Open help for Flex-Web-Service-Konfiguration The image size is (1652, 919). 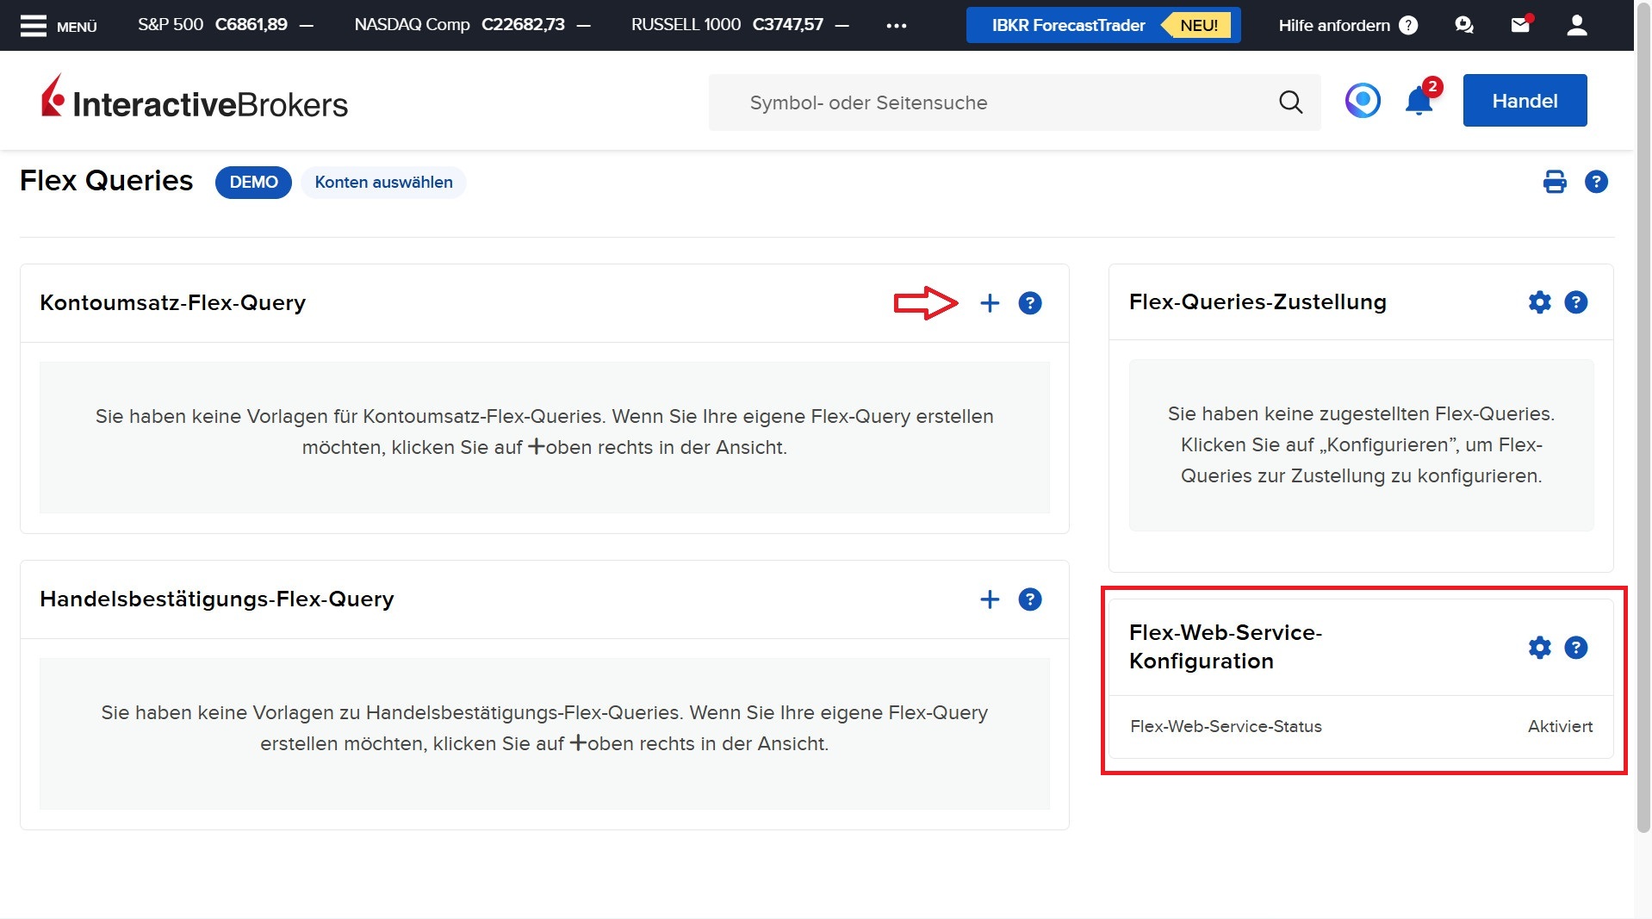[x=1576, y=648]
